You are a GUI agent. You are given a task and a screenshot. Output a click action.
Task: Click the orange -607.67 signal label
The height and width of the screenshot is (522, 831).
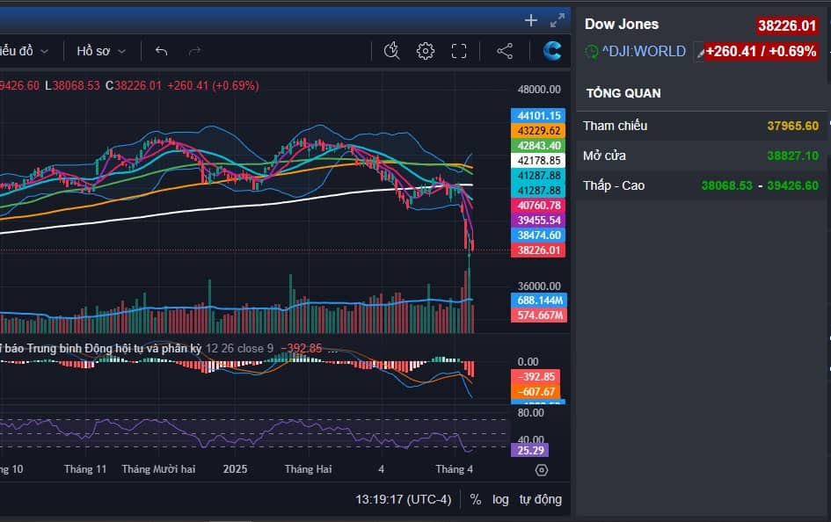coord(536,391)
